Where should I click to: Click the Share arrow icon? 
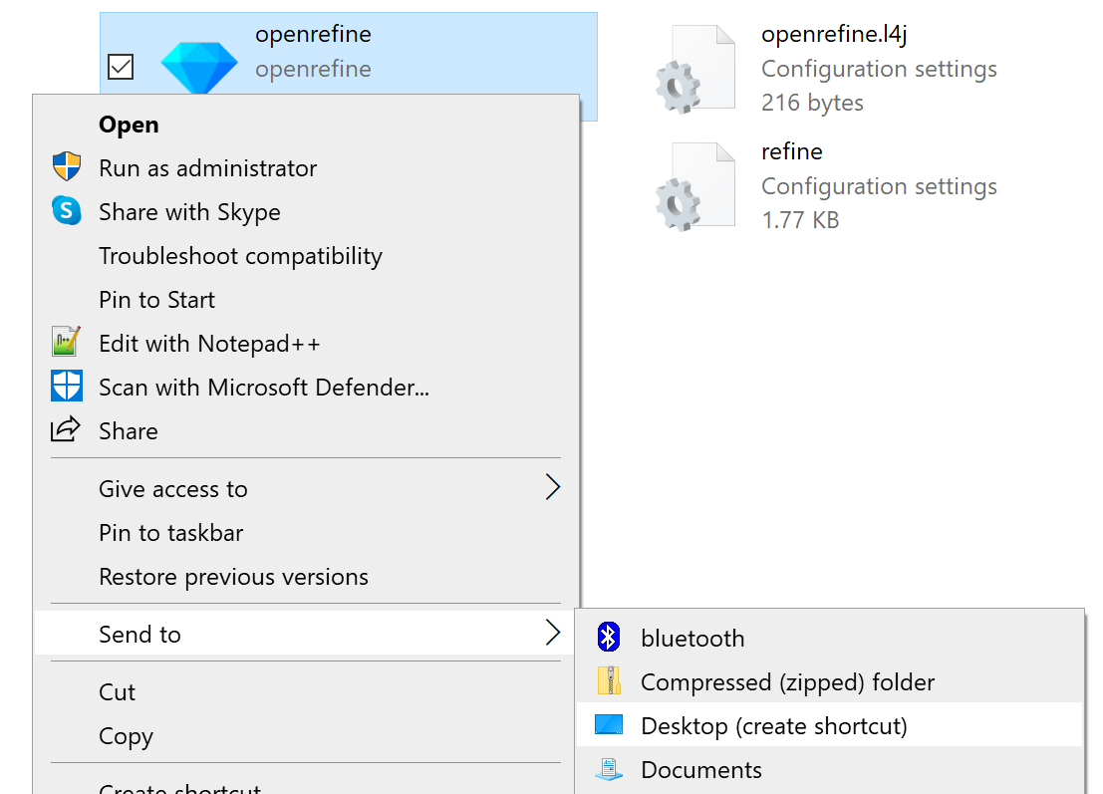coord(66,429)
